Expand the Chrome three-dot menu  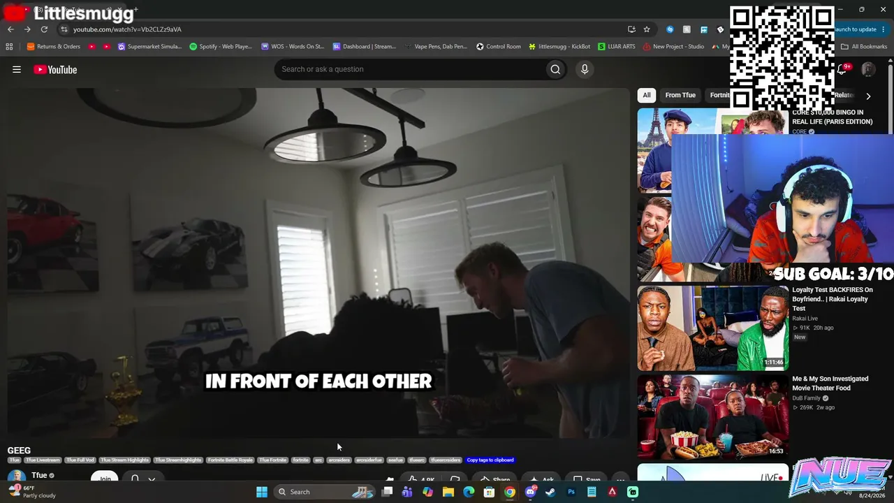click(884, 29)
